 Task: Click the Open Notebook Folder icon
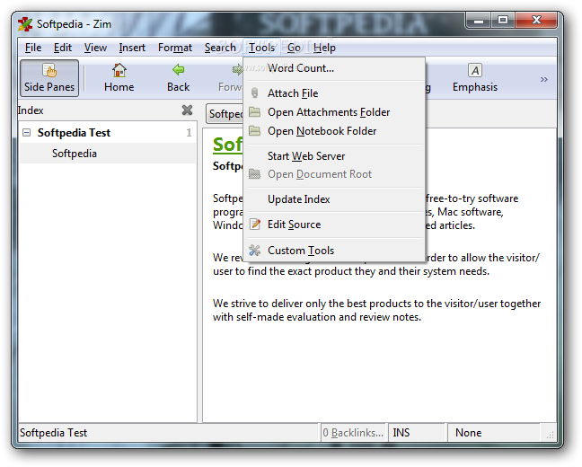[x=255, y=131]
